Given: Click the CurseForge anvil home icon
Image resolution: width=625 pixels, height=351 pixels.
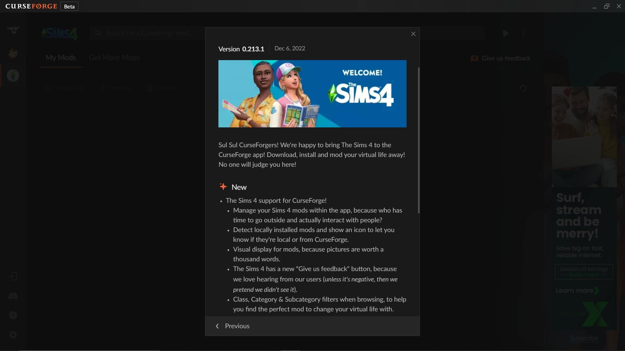Looking at the screenshot, I should coord(13,30).
